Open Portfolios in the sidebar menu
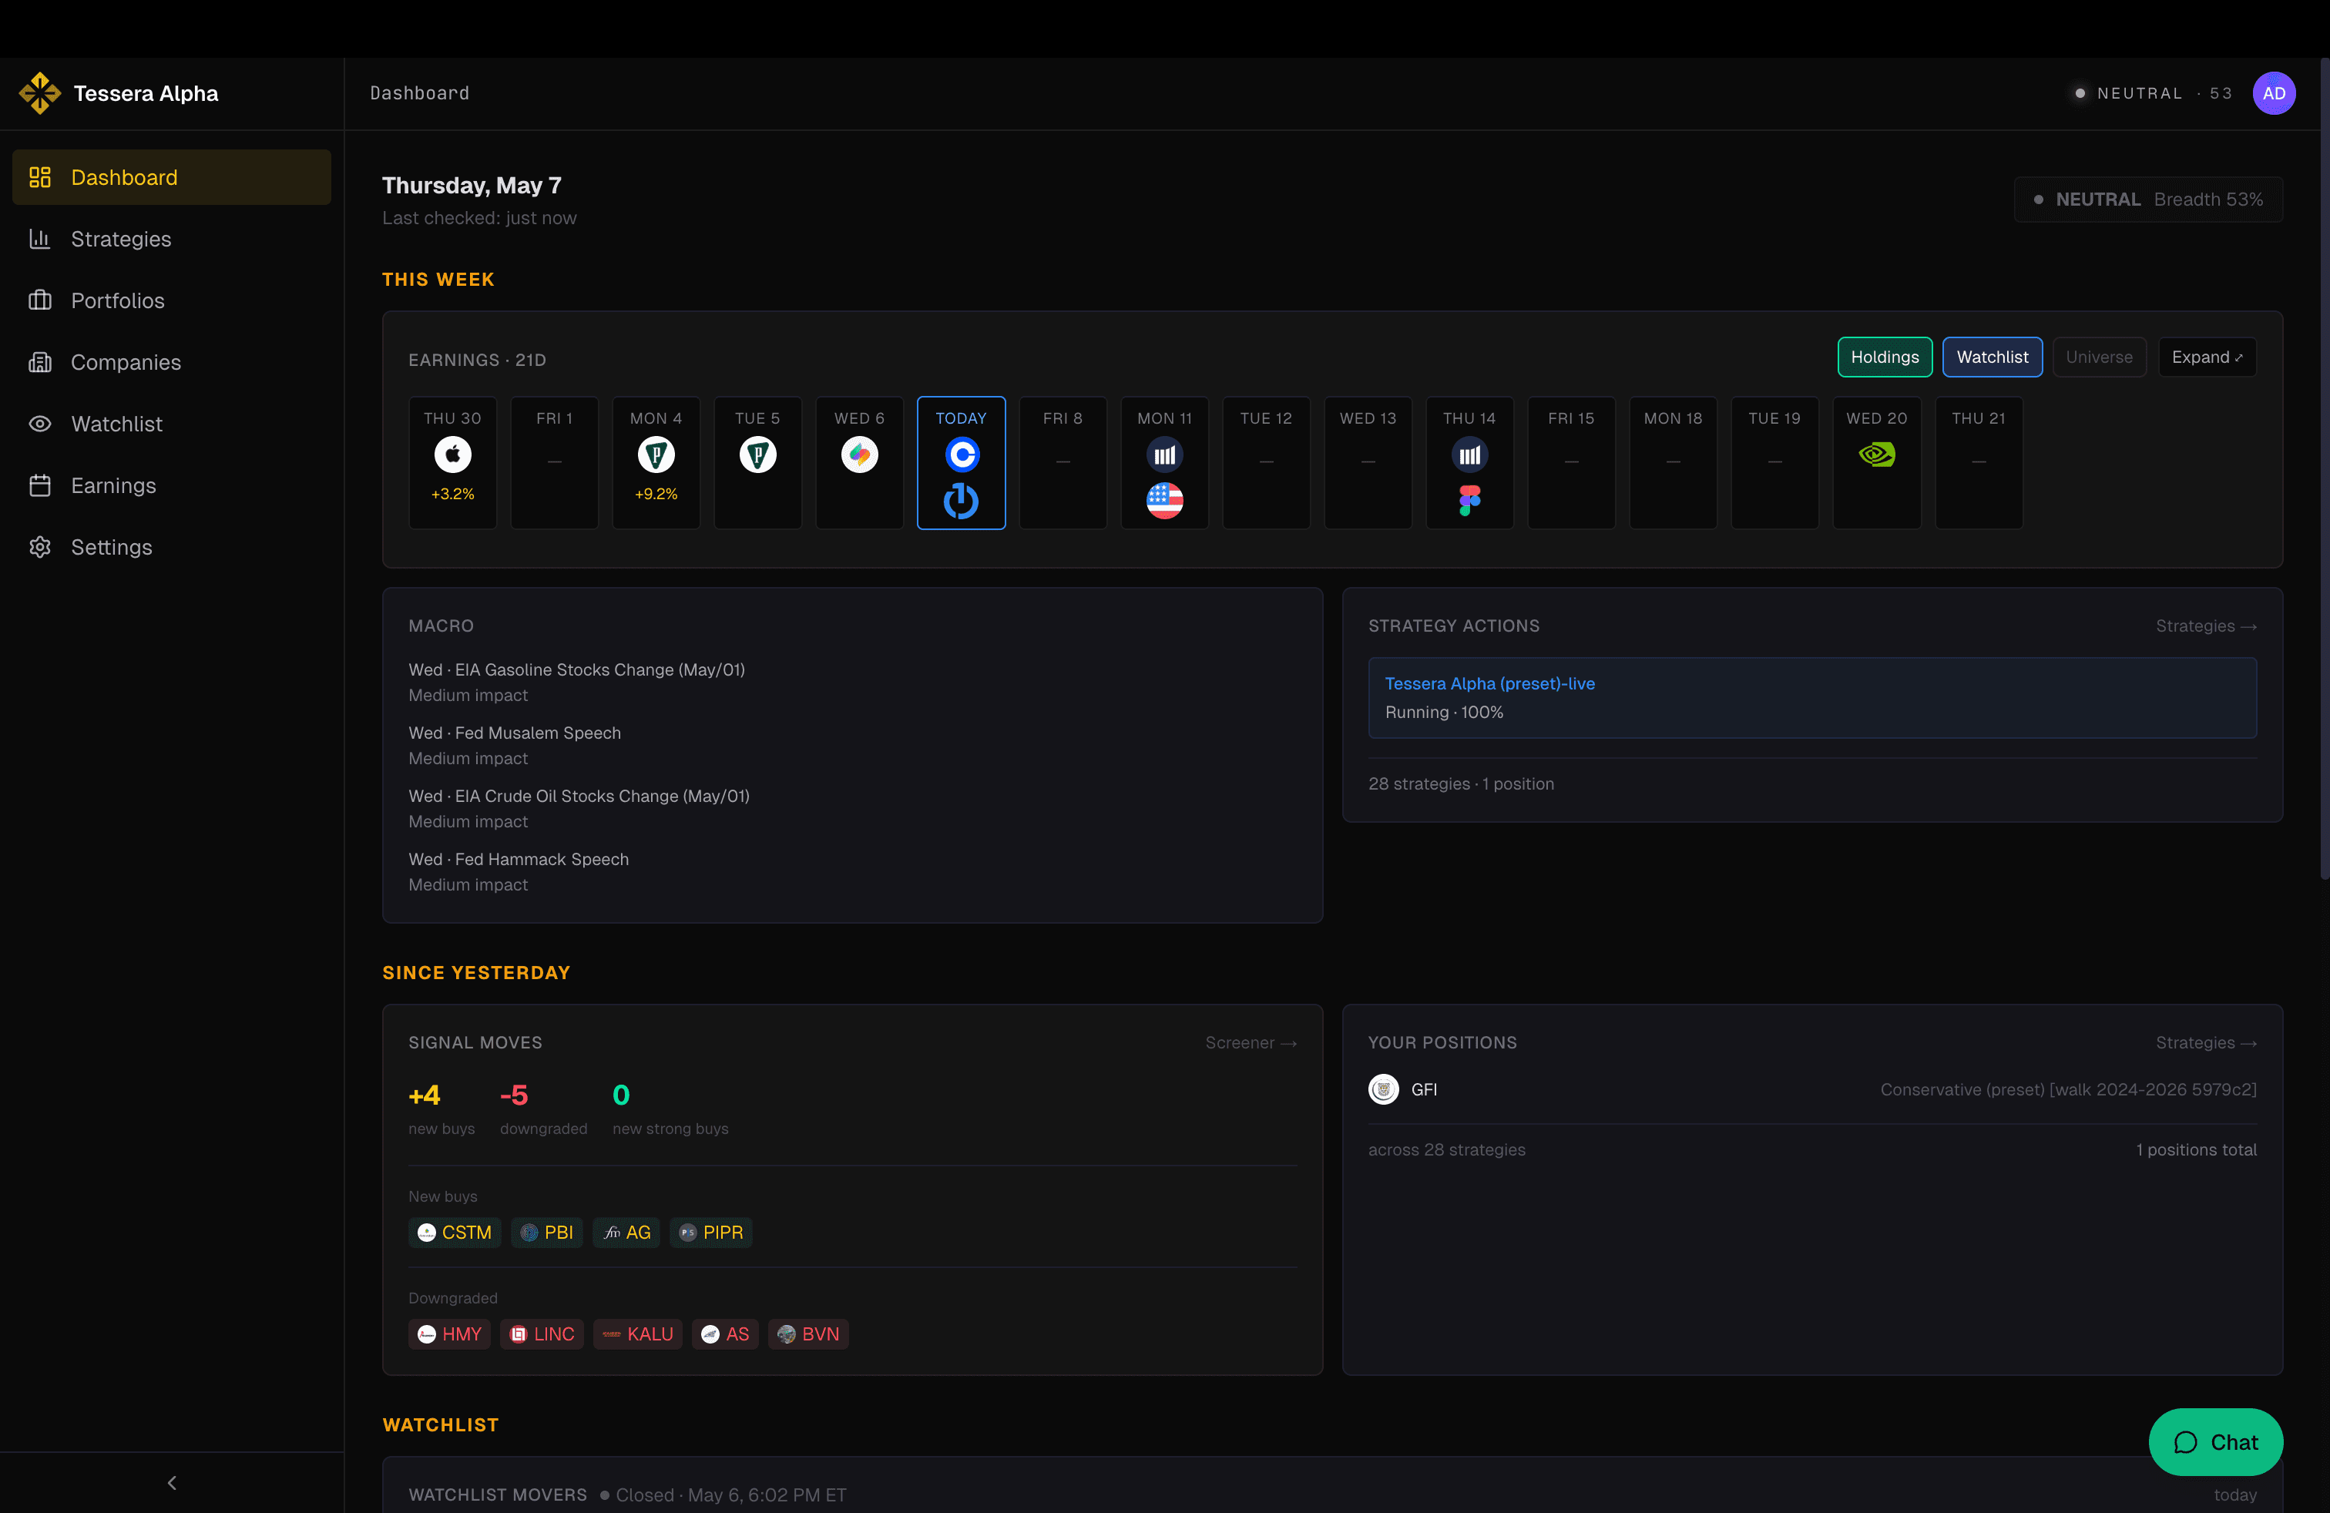This screenshot has height=1513, width=2330. click(x=171, y=300)
